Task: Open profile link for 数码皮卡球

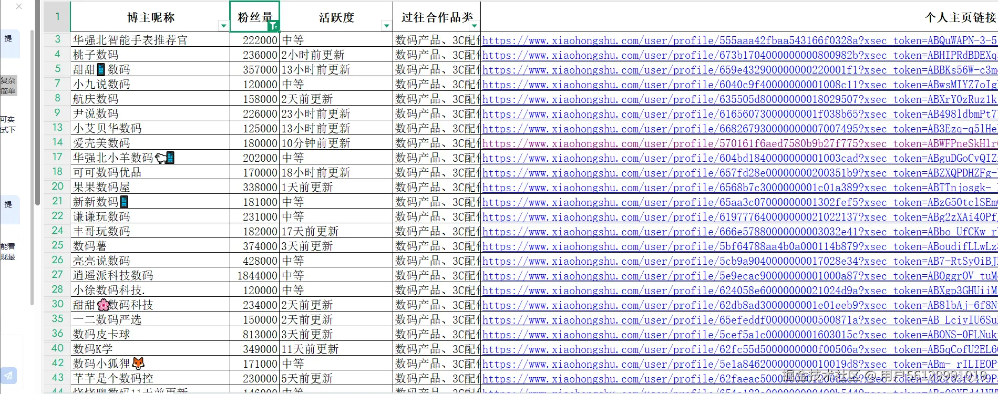Action: pyautogui.click(x=739, y=334)
